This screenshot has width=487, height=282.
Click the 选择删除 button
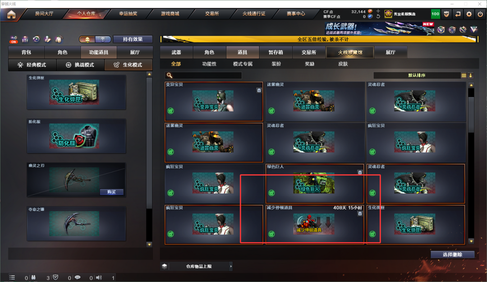click(452, 254)
